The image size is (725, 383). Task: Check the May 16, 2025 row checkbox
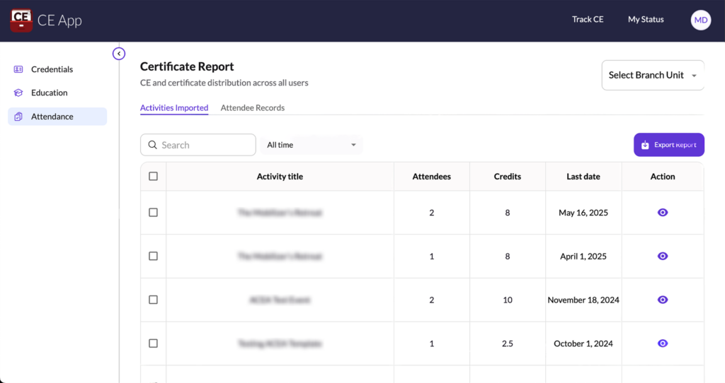153,212
